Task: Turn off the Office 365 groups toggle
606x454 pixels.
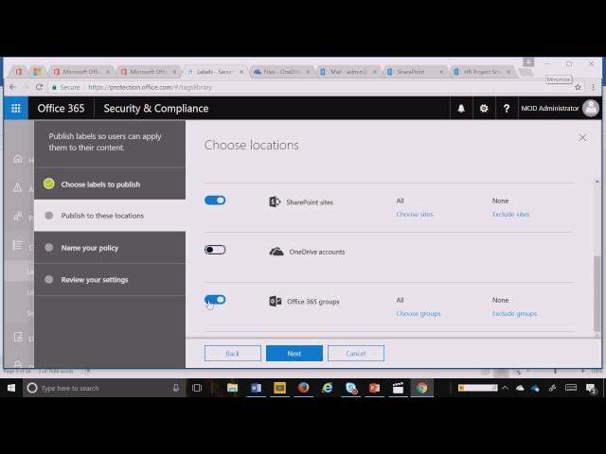Action: click(215, 300)
